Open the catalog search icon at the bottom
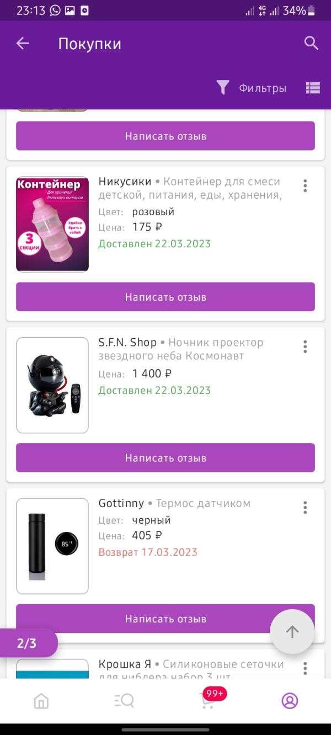 pos(124,701)
